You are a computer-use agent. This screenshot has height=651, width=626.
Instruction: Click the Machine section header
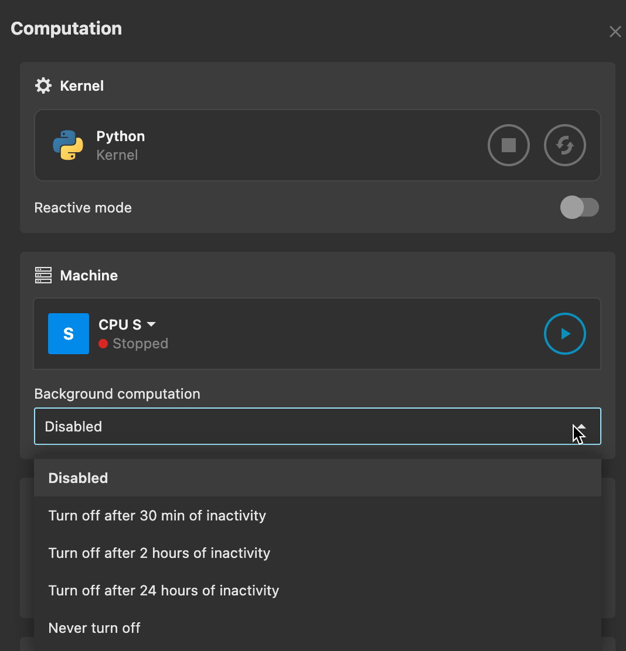[89, 275]
